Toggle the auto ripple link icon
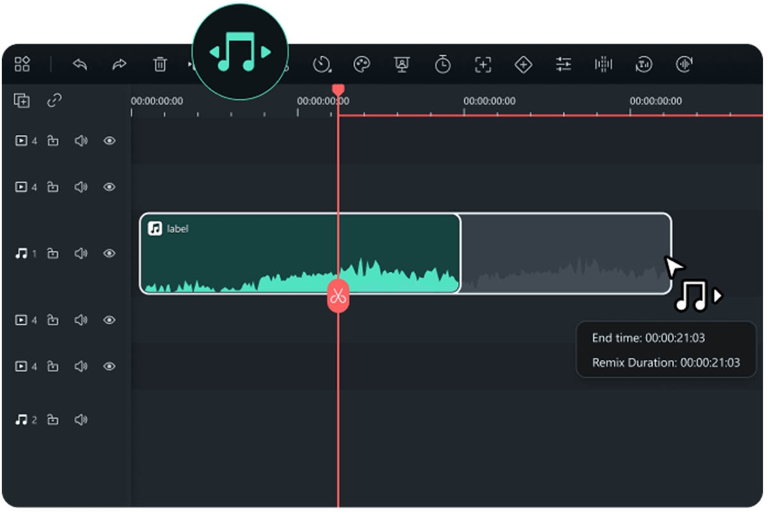The width and height of the screenshot is (768, 515). click(x=54, y=101)
